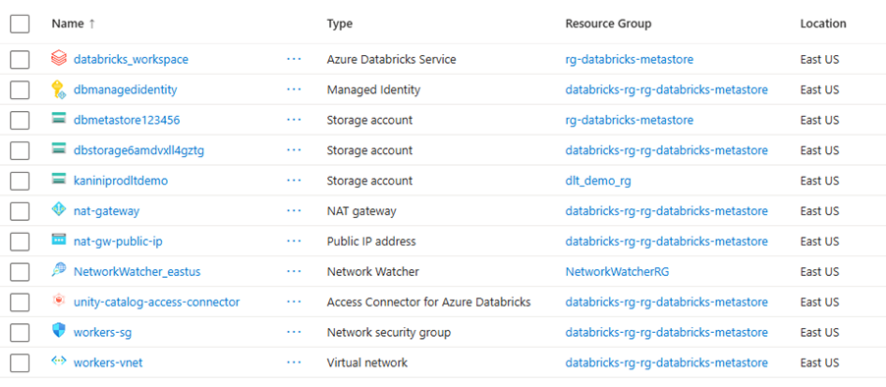This screenshot has height=387, width=886.
Task: Show more options for workers-sg
Action: (x=294, y=332)
